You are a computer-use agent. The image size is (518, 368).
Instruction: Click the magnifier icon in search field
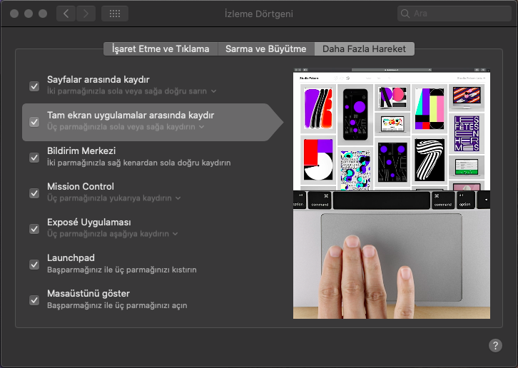click(406, 14)
